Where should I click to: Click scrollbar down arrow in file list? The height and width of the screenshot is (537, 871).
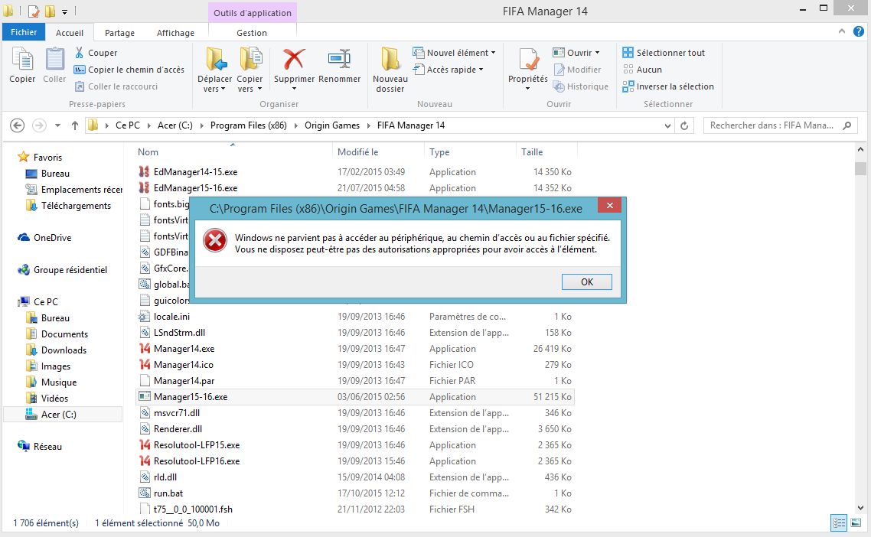pyautogui.click(x=860, y=508)
